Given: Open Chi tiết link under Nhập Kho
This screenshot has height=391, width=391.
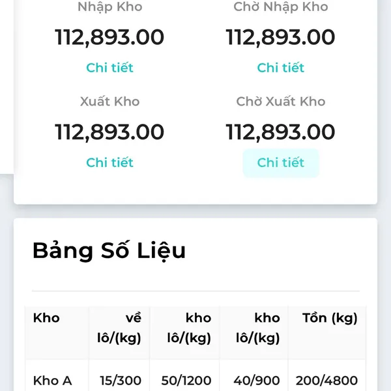Looking at the screenshot, I should point(109,68).
